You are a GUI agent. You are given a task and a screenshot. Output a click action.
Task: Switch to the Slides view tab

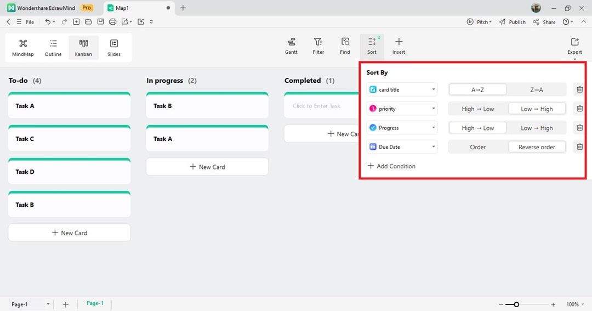(x=114, y=48)
